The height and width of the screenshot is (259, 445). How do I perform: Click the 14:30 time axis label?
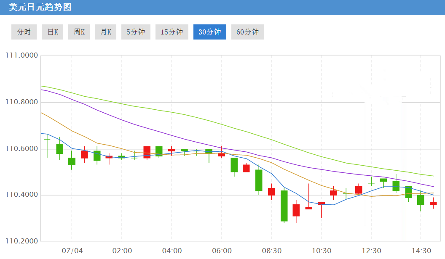click(421, 251)
